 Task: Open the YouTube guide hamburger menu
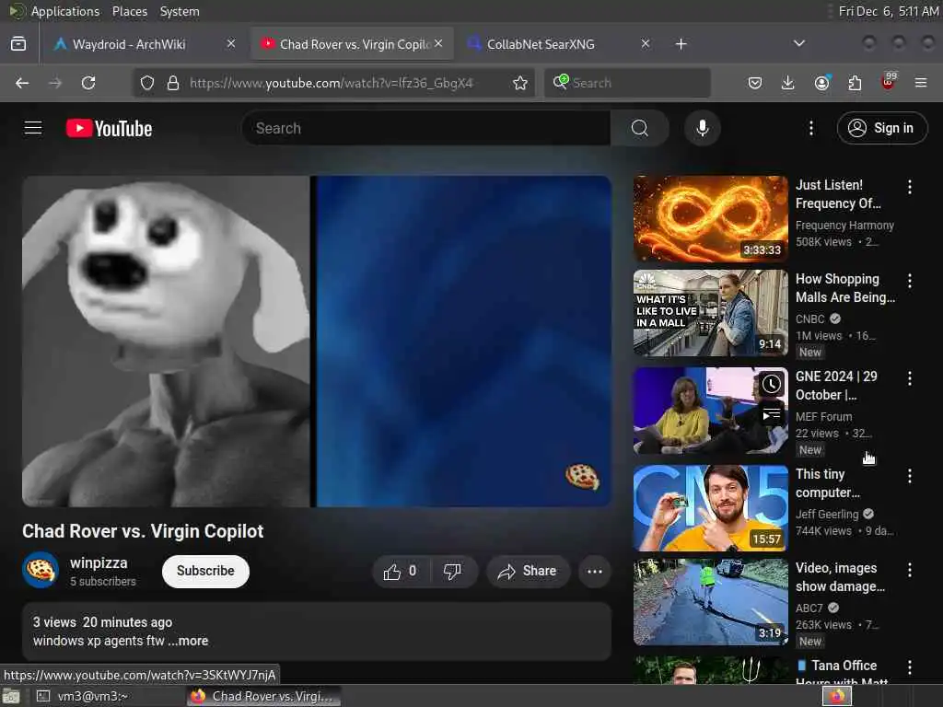[33, 128]
